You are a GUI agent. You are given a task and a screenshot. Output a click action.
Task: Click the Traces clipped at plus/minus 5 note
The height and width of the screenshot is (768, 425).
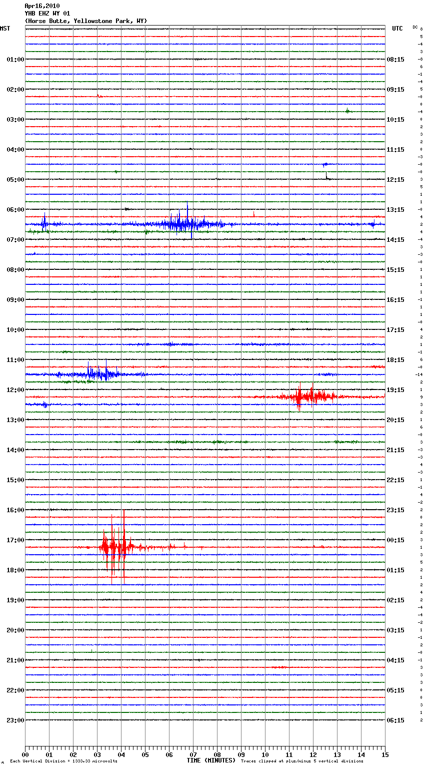302,761
